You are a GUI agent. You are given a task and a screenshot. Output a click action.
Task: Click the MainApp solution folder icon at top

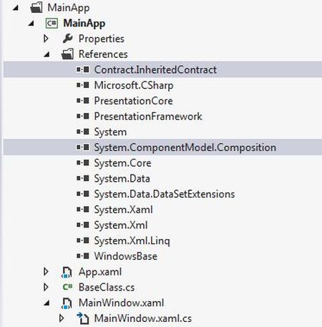36,8
